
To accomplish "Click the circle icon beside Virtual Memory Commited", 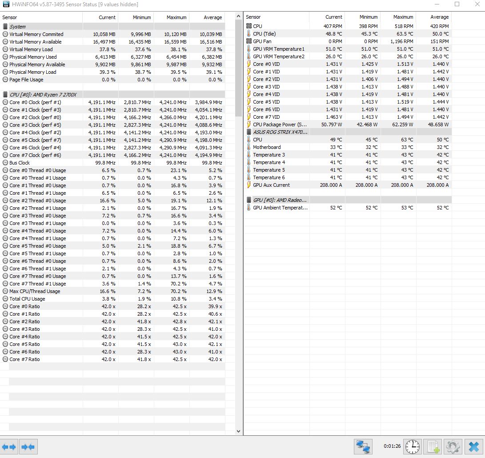I will [5, 34].
